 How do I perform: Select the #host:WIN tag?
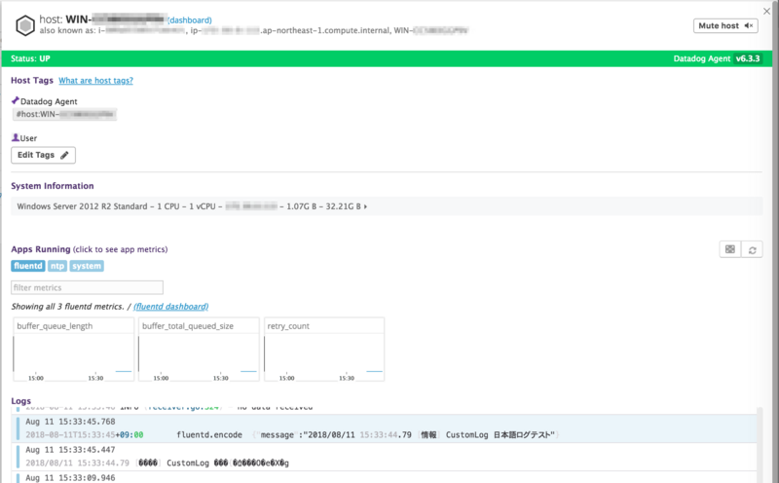pyautogui.click(x=64, y=114)
